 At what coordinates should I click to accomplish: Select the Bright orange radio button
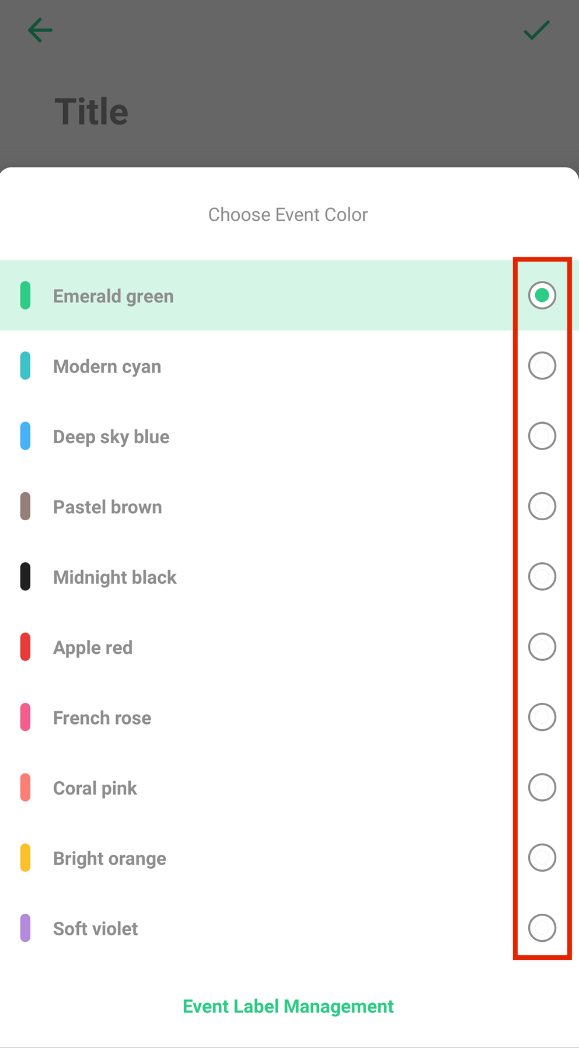(x=542, y=858)
